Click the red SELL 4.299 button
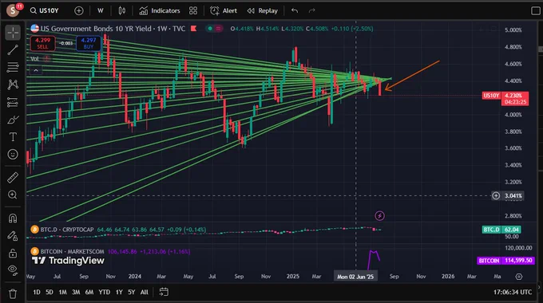543x303 pixels. coord(42,43)
